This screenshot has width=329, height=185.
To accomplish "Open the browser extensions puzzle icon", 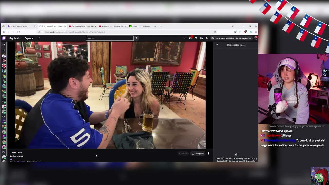I will 240,32.
